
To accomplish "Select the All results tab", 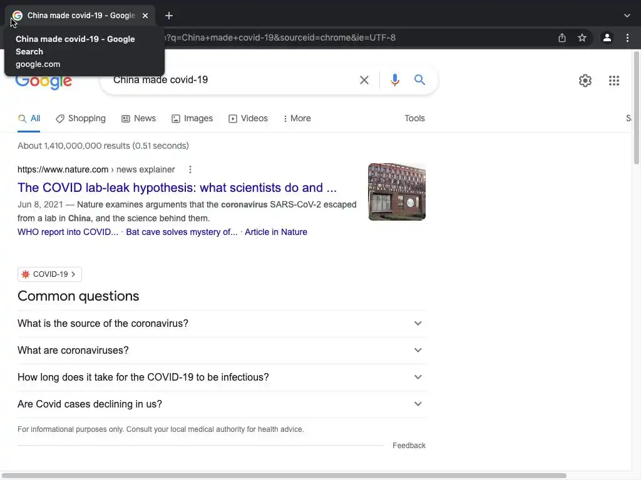I will [x=29, y=118].
